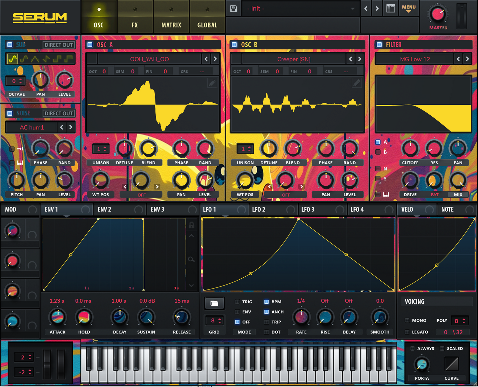Toggle the FILTER enable switch
Screen dimensions: 478x387
point(379,45)
